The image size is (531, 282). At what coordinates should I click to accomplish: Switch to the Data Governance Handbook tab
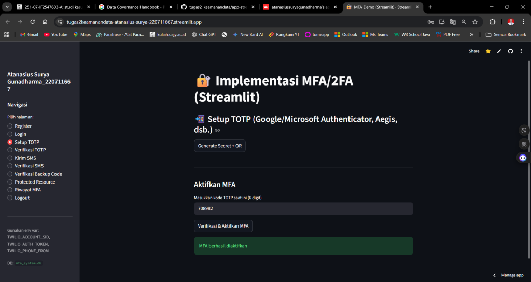135,7
